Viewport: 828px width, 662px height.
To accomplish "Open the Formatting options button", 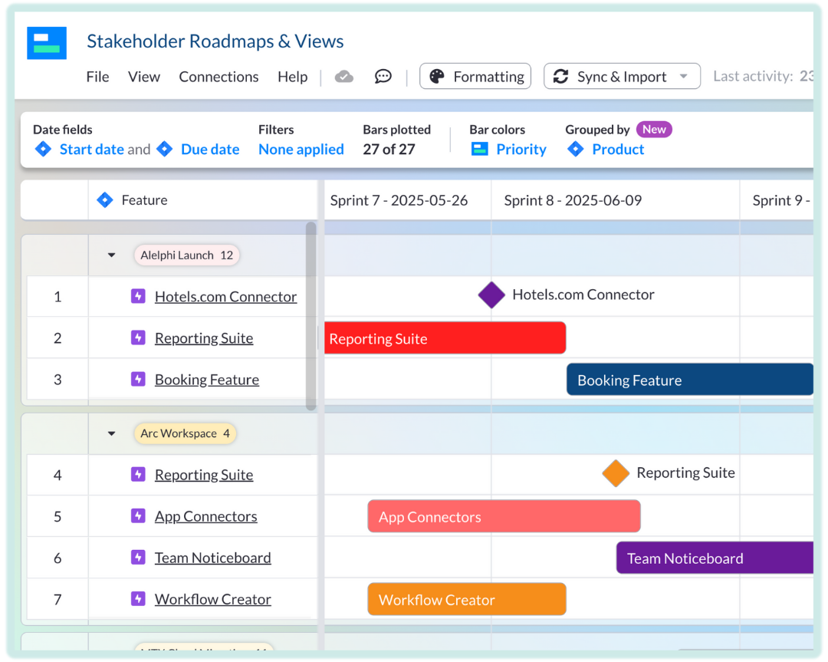I will (x=475, y=77).
